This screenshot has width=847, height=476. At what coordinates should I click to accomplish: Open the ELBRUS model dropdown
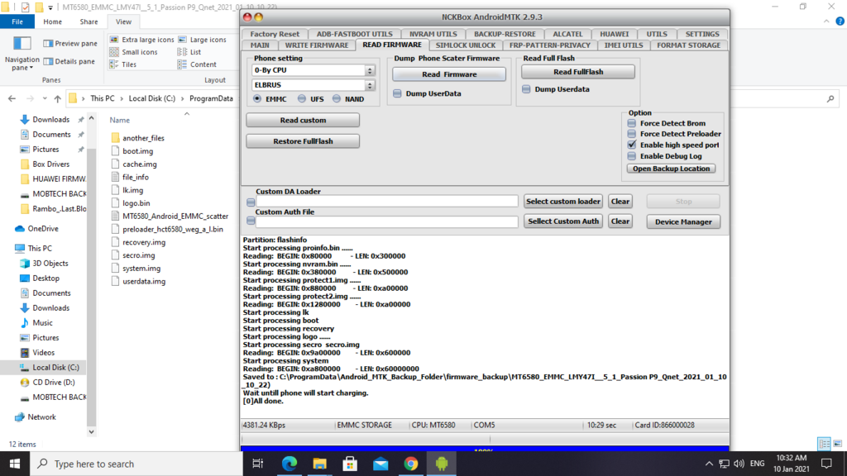(x=370, y=85)
